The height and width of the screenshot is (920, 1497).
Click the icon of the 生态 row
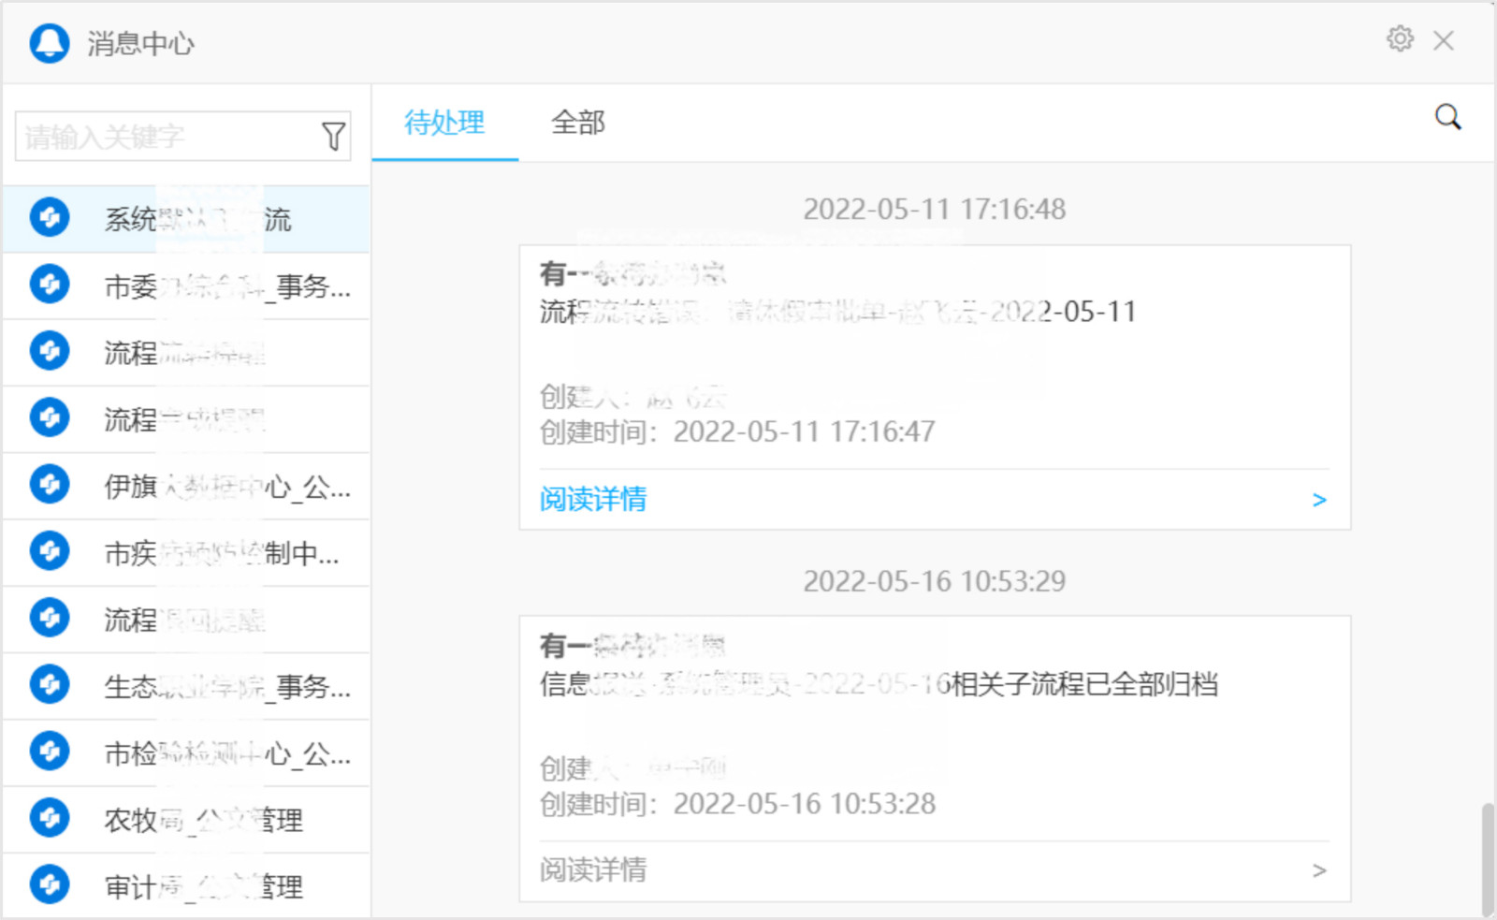50,684
